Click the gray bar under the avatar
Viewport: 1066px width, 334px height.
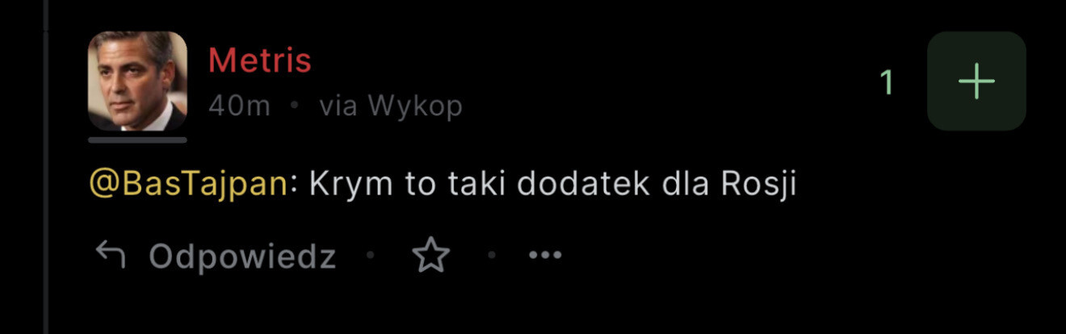pyautogui.click(x=137, y=140)
